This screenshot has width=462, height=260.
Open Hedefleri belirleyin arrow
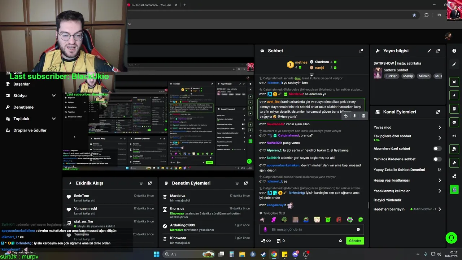click(x=440, y=209)
